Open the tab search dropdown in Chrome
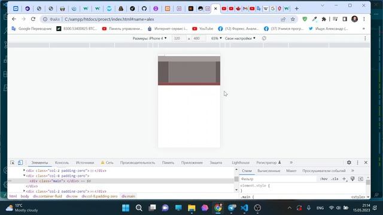Screen dimensions: 383x215 pyautogui.click(x=323, y=5)
